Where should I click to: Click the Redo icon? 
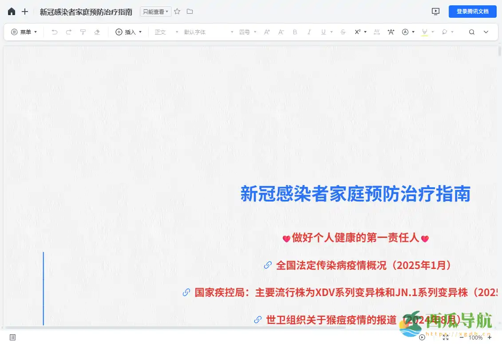tap(68, 32)
